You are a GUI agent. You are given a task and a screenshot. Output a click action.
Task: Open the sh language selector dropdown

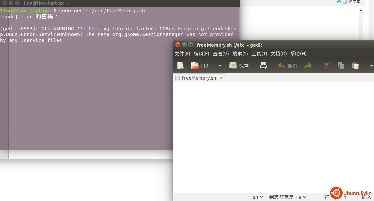(x=258, y=197)
